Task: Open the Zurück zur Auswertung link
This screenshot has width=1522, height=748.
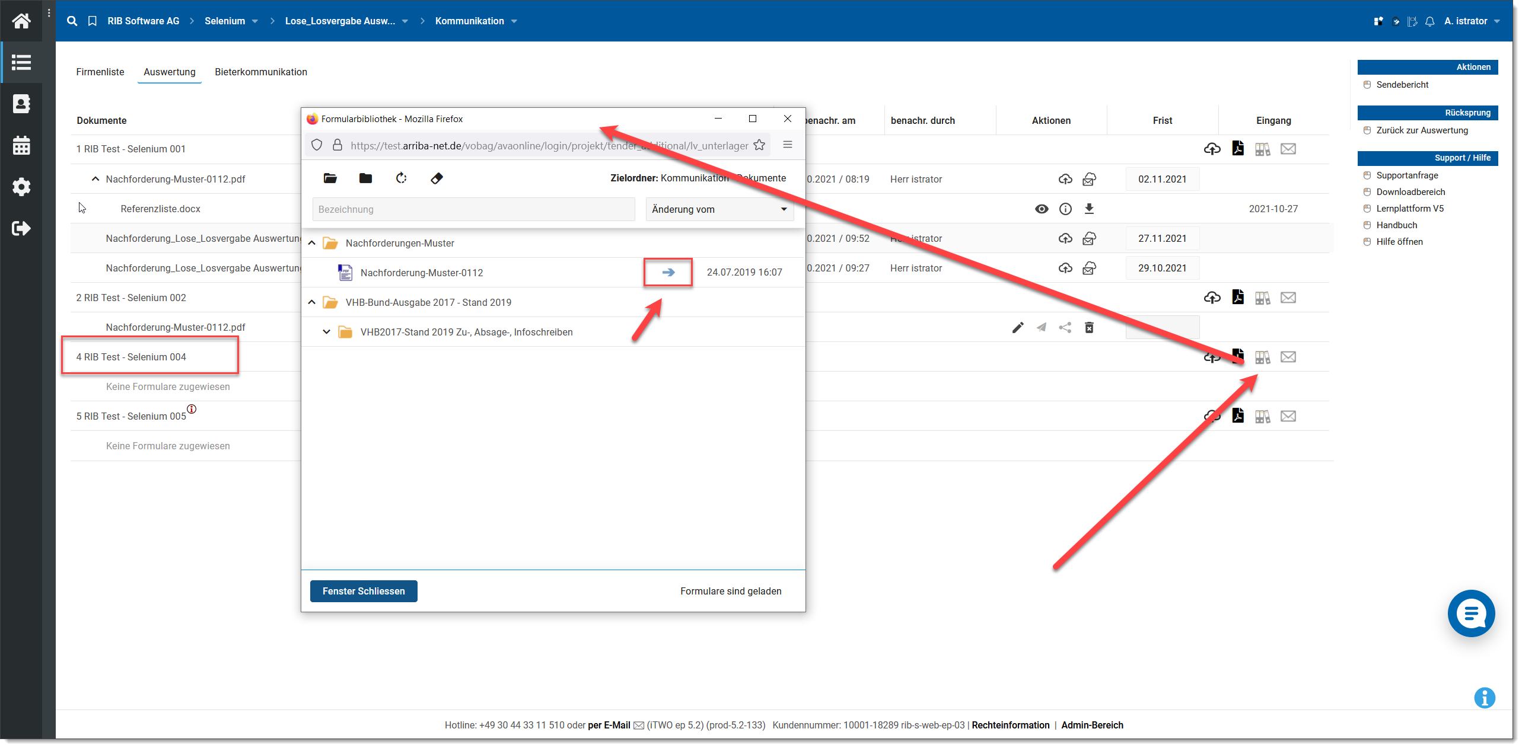Action: pos(1422,130)
